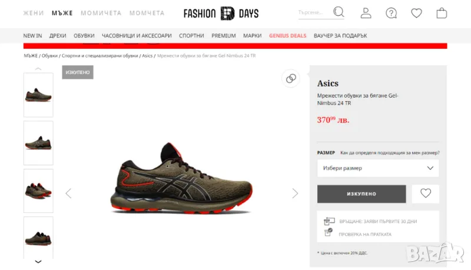Image resolution: width=471 pixels, height=270 pixels.
Task: Open the wishlist heart in header
Action: click(416, 13)
